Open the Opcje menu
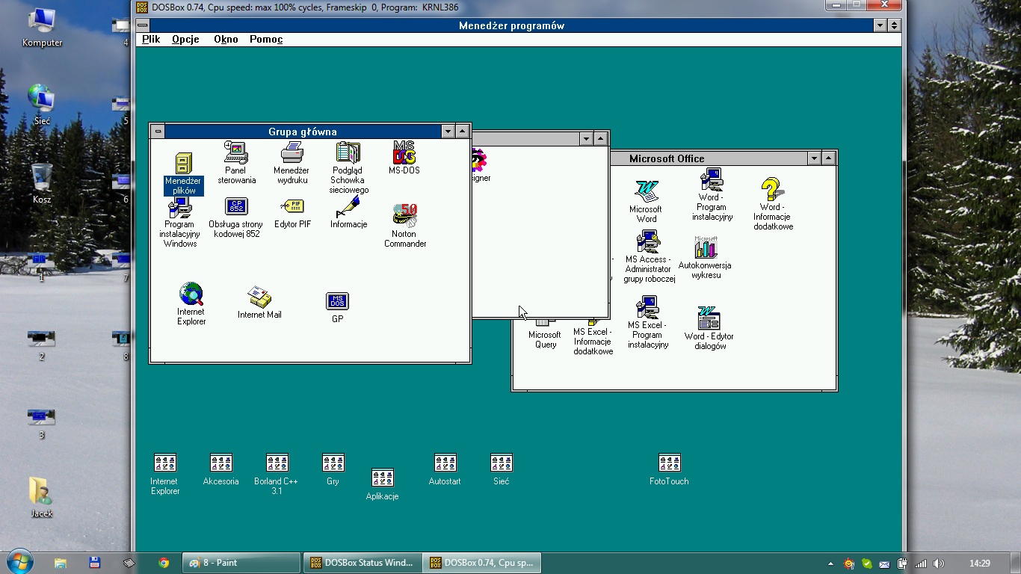Image resolution: width=1021 pixels, height=574 pixels. (185, 39)
